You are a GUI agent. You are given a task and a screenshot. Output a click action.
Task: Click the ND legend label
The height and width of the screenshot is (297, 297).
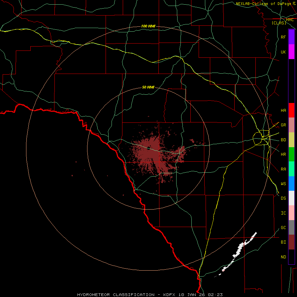[x=283, y=257]
